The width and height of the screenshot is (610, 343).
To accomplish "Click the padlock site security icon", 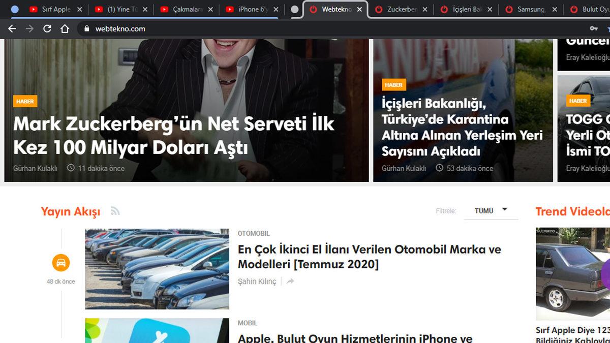I will click(x=87, y=29).
